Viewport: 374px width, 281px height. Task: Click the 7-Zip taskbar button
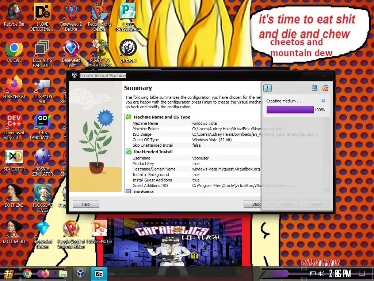click(x=99, y=274)
